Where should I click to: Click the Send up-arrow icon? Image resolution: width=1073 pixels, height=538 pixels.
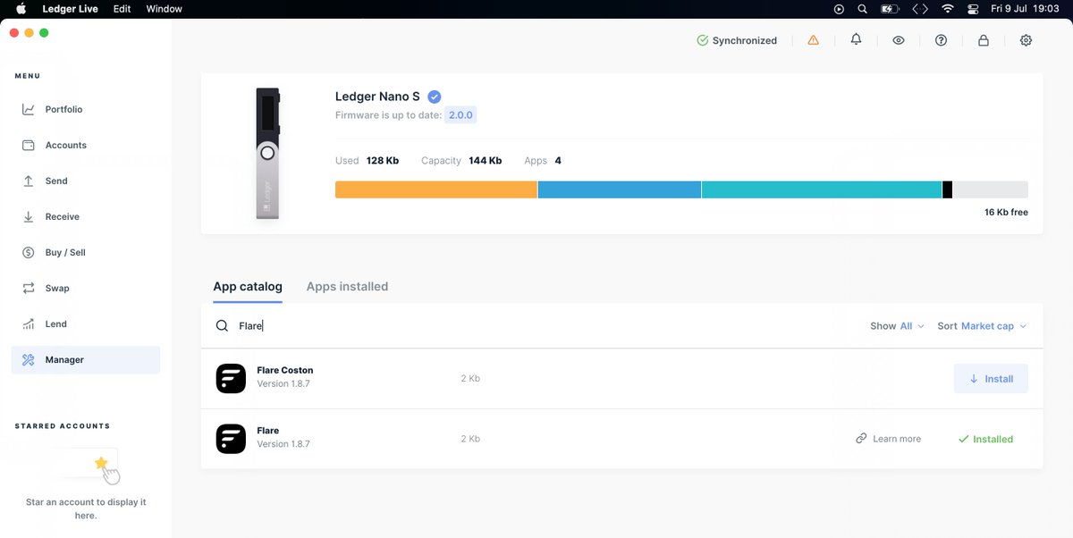[28, 181]
